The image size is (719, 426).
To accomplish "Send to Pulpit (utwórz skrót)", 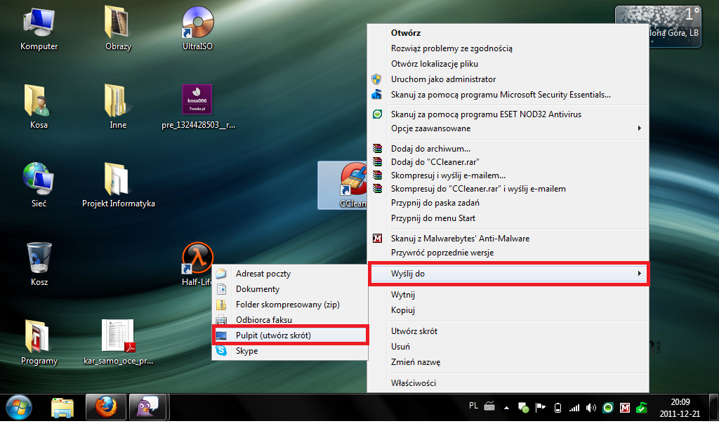I will 290,335.
